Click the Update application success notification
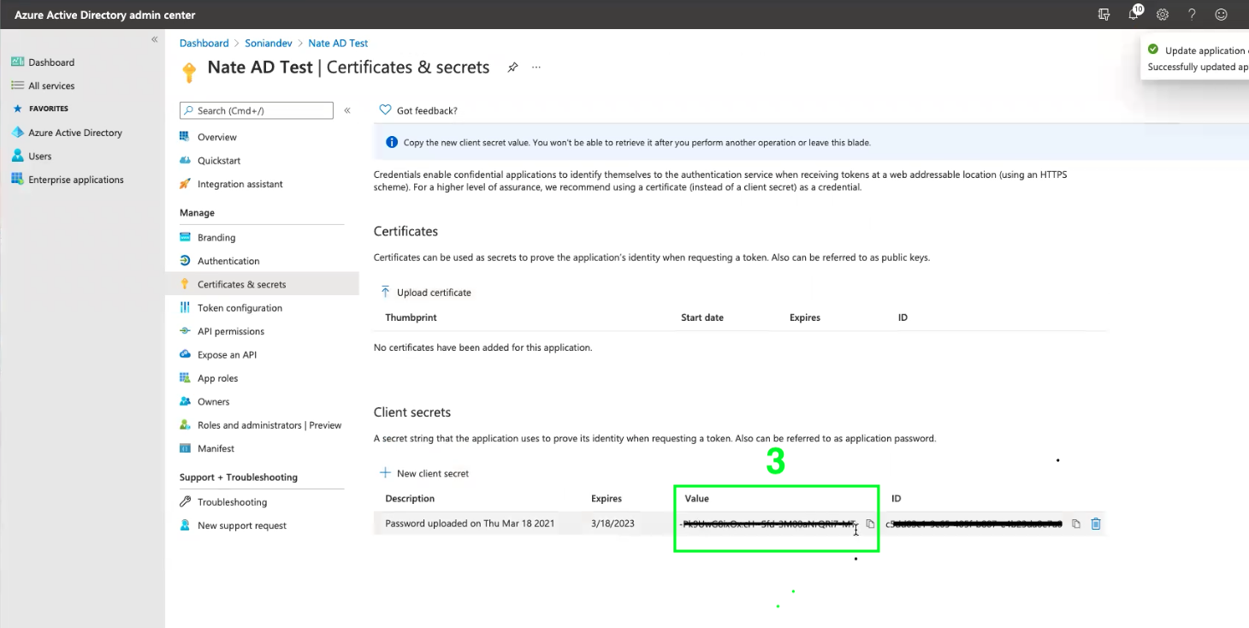Viewport: 1249px width, 628px height. 1195,58
